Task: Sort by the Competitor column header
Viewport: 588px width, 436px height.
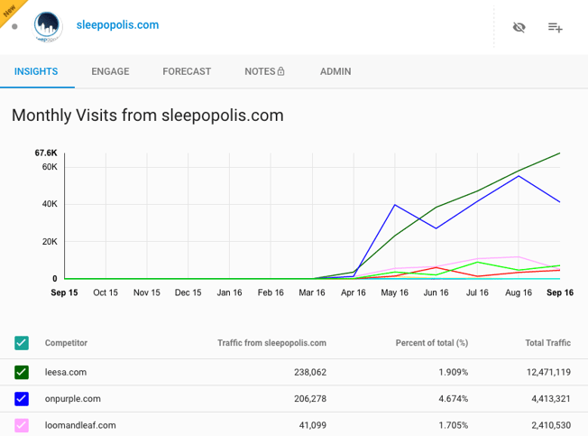Action: 66,343
